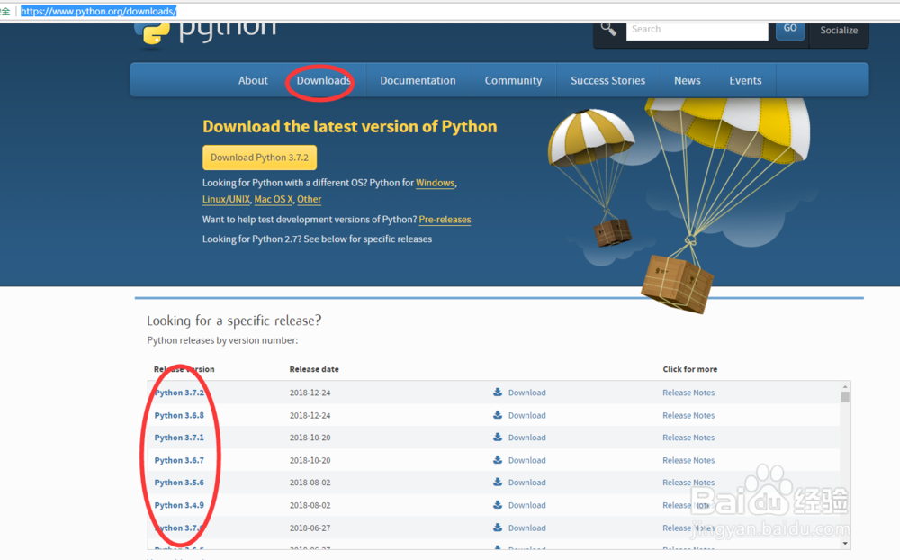The height and width of the screenshot is (560, 900).
Task: Open the Community menu
Action: coord(513,80)
